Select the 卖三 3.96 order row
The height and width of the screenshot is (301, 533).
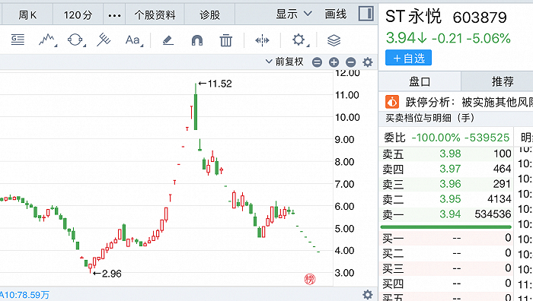pos(446,184)
